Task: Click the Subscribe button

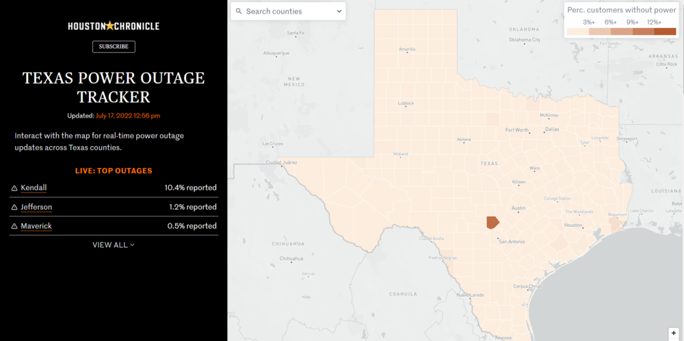Action: pyautogui.click(x=114, y=46)
